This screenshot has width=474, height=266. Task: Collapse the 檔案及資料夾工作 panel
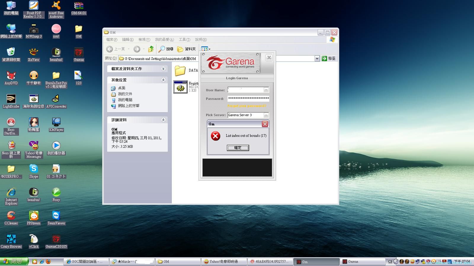pos(163,69)
